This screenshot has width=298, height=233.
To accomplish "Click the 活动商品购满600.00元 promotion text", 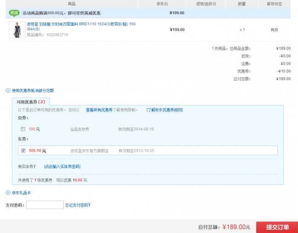I will (x=61, y=13).
